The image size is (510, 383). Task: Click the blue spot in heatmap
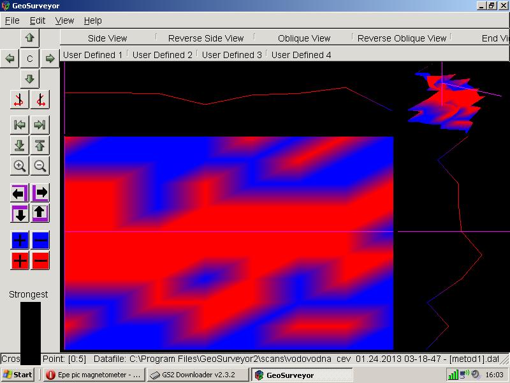[x=205, y=278]
